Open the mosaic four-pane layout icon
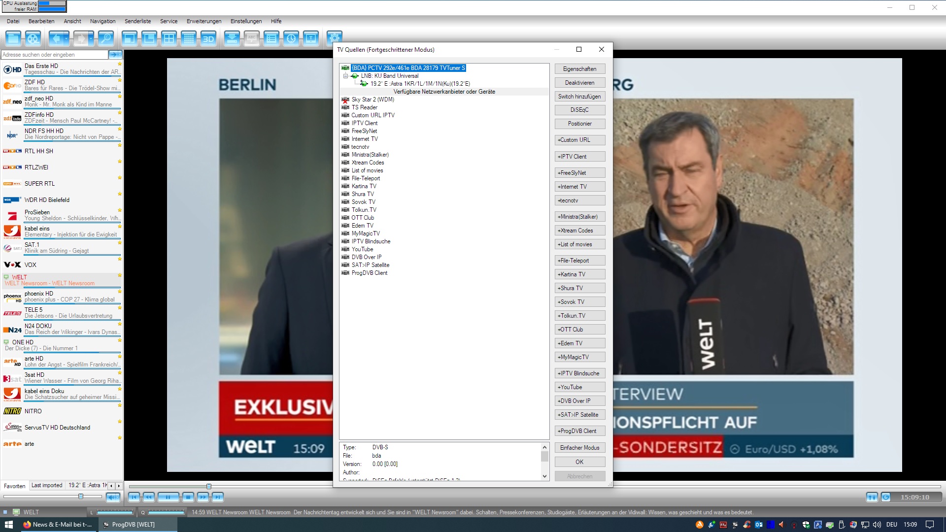This screenshot has width=946, height=532. pyautogui.click(x=169, y=38)
